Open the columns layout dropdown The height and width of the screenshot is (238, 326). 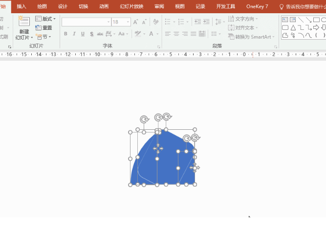point(216,34)
